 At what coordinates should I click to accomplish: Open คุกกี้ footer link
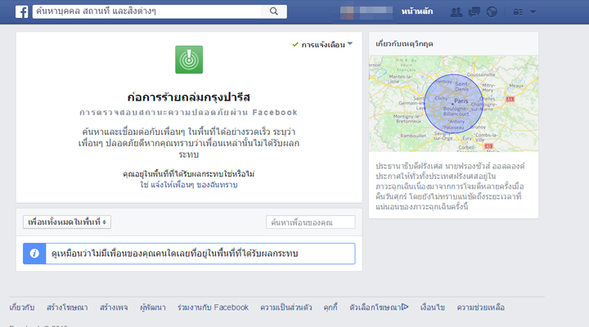tap(330, 307)
